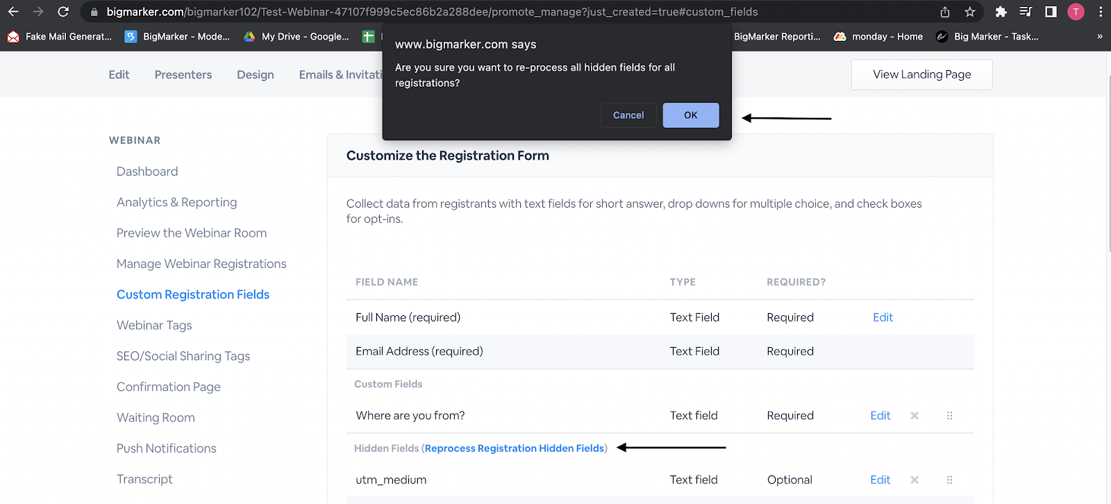Click the drag handle for utm_medium field

949,480
